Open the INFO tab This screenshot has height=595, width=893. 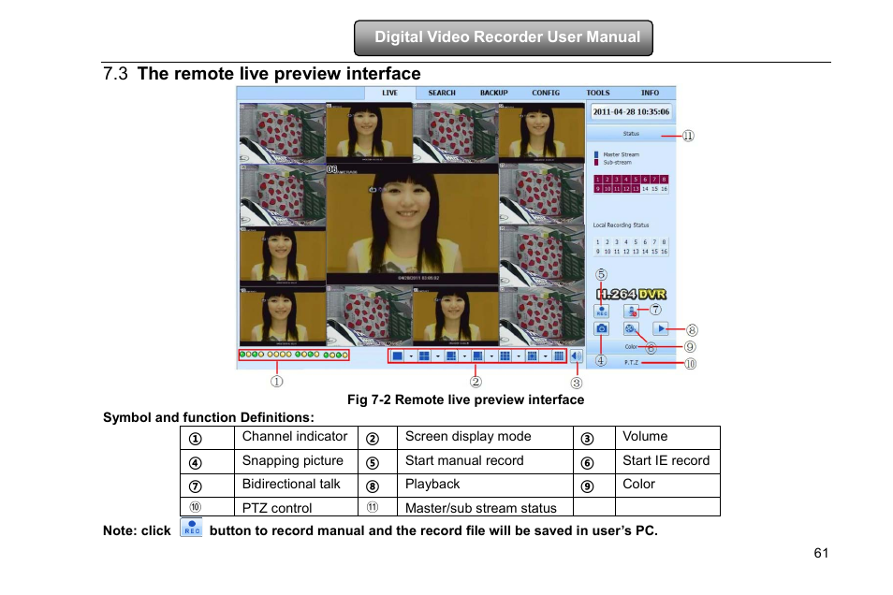[x=650, y=93]
